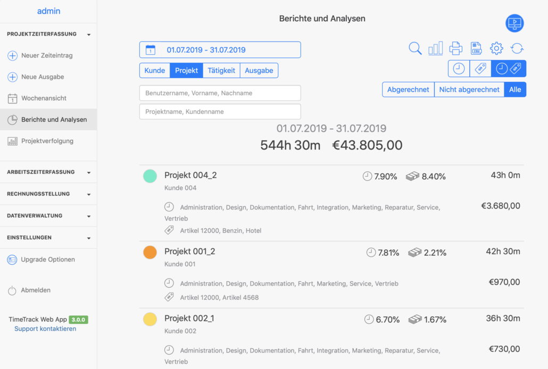Switch to the Tätigkeit grouping tab

click(221, 71)
